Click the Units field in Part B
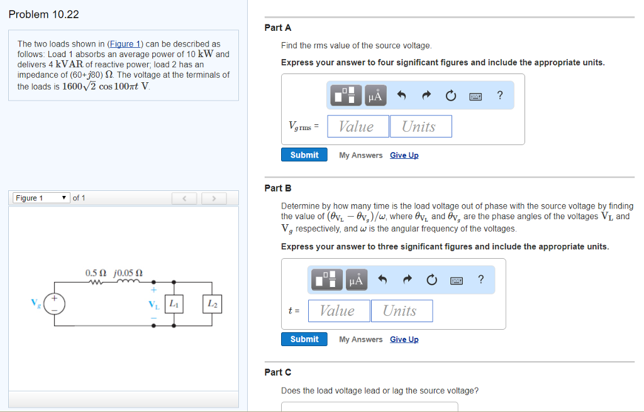 pos(402,310)
